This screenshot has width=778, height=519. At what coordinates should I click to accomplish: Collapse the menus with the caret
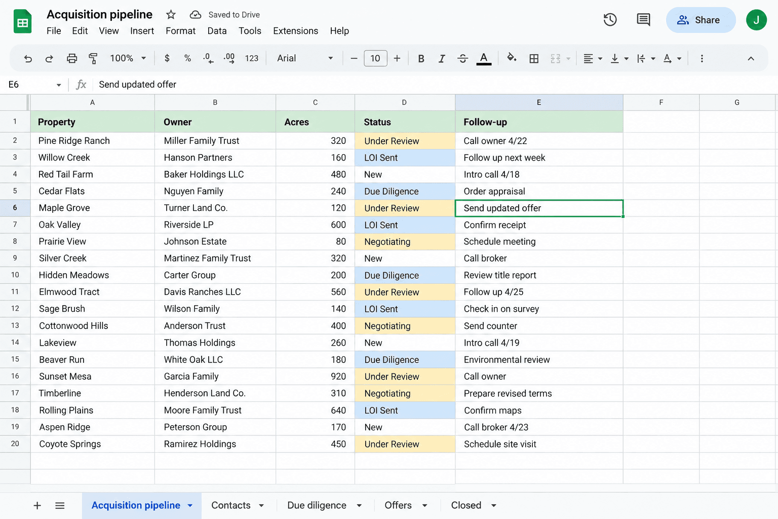[751, 58]
